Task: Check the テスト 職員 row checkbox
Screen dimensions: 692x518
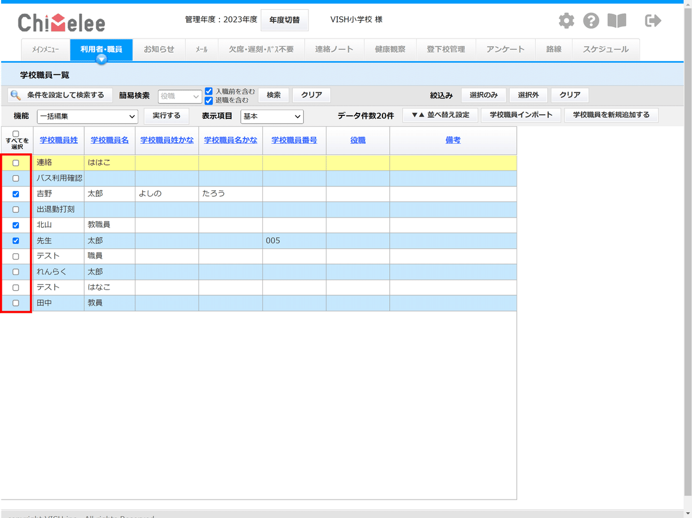Action: click(x=16, y=257)
